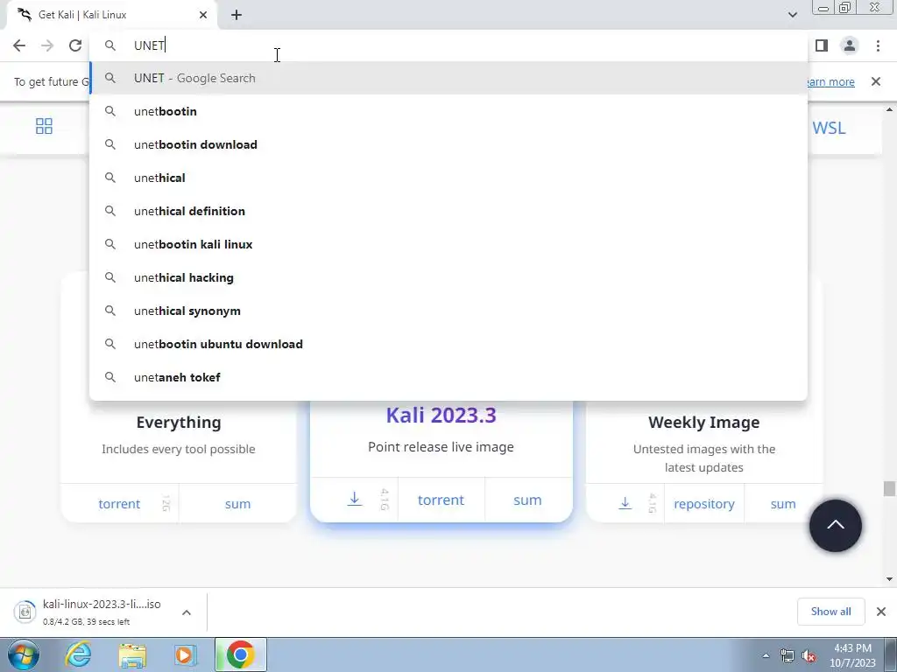Click the browser forward arrow

tap(47, 45)
